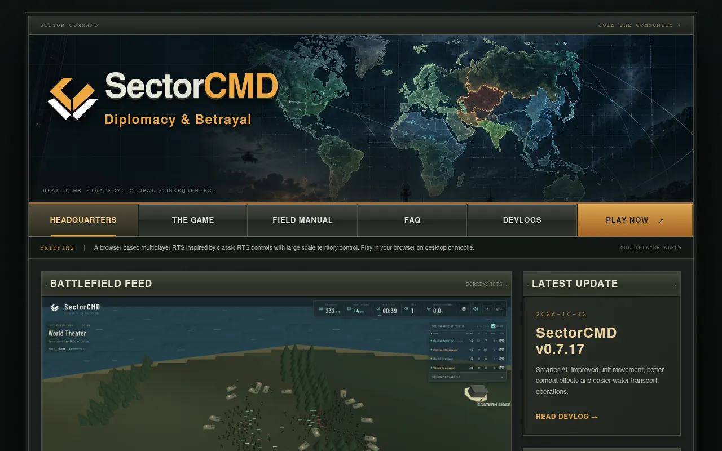Click the Diplomacy & Betrayal tagline
Image resolution: width=722 pixels, height=451 pixels.
[x=178, y=120]
